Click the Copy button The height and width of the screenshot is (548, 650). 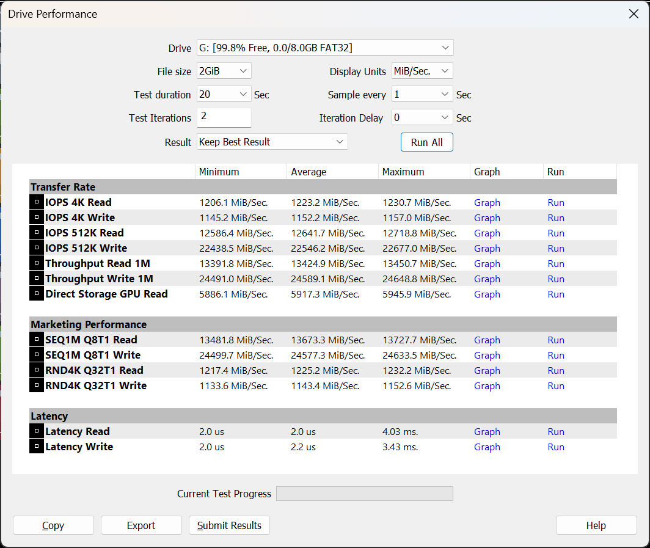[54, 525]
